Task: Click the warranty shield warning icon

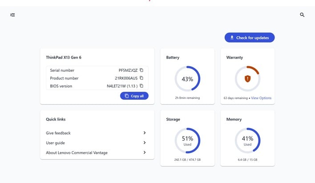Action: 247,78
